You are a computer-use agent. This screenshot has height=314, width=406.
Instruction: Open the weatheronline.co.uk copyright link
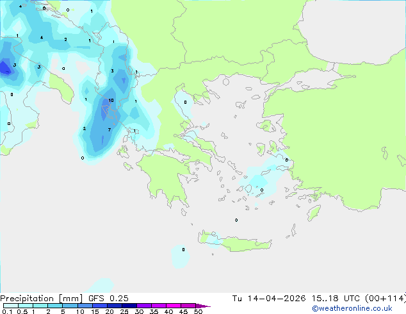(x=352, y=308)
